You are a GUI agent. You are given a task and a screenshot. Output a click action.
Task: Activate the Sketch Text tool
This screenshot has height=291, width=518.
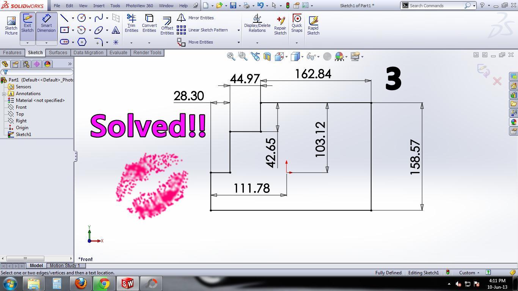tap(116, 30)
